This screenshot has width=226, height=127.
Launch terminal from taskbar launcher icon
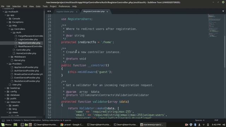pos(22,125)
